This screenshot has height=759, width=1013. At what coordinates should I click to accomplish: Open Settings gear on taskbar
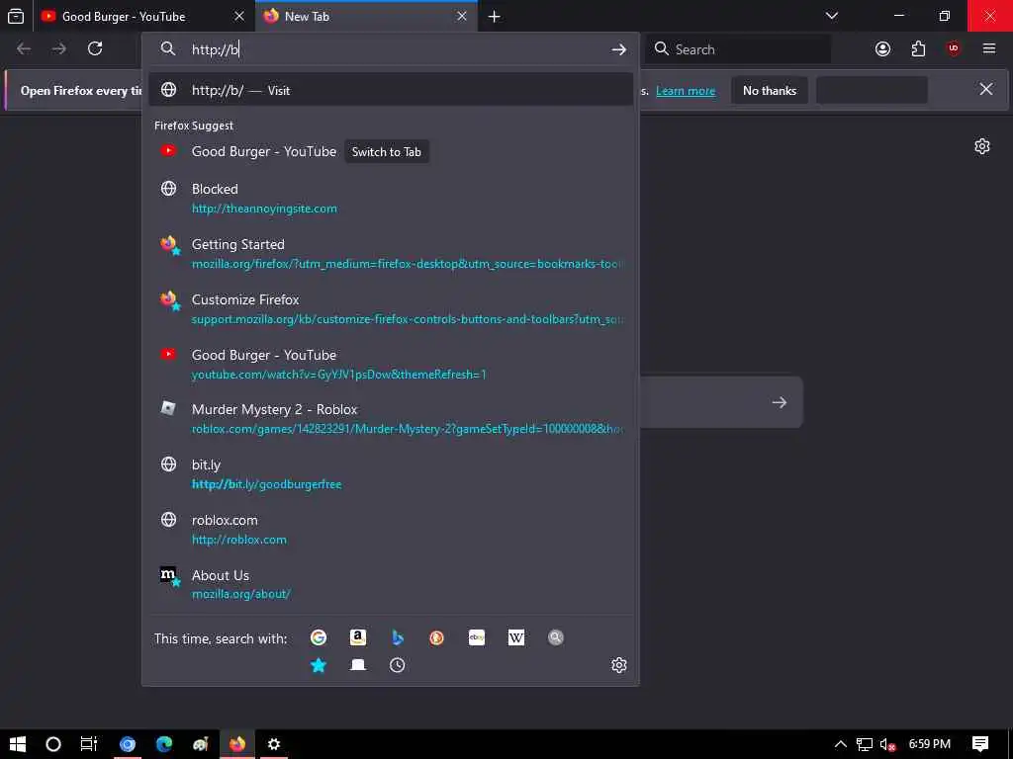coord(274,744)
